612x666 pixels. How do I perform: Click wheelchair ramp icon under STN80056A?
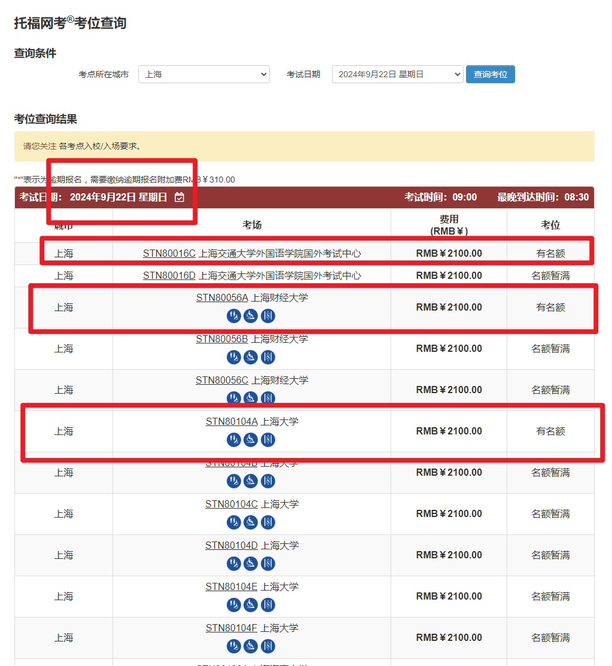(251, 315)
